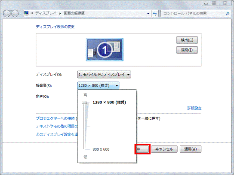Click the forward navigation arrow button
234x175 pixels.
15,14
